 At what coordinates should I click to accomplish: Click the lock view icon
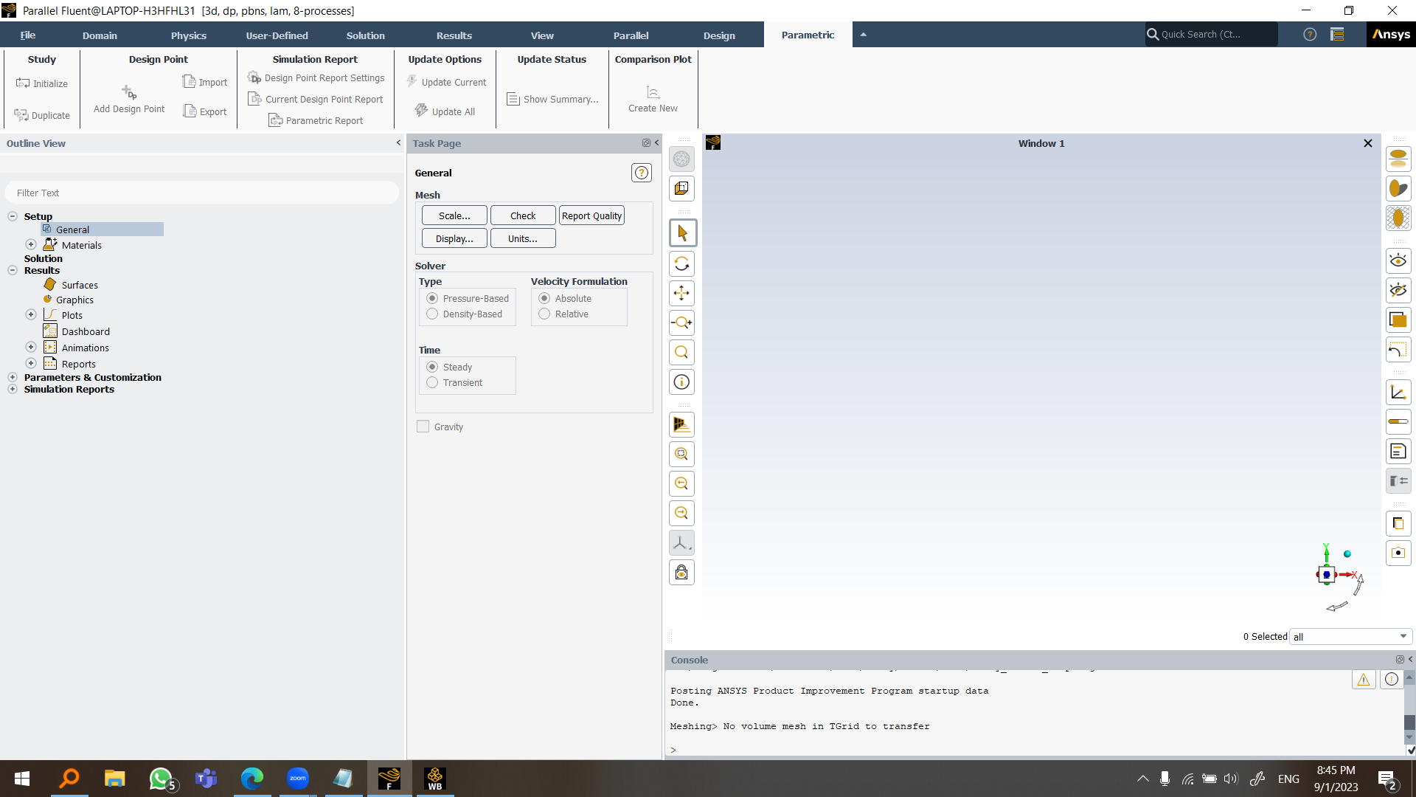(681, 572)
